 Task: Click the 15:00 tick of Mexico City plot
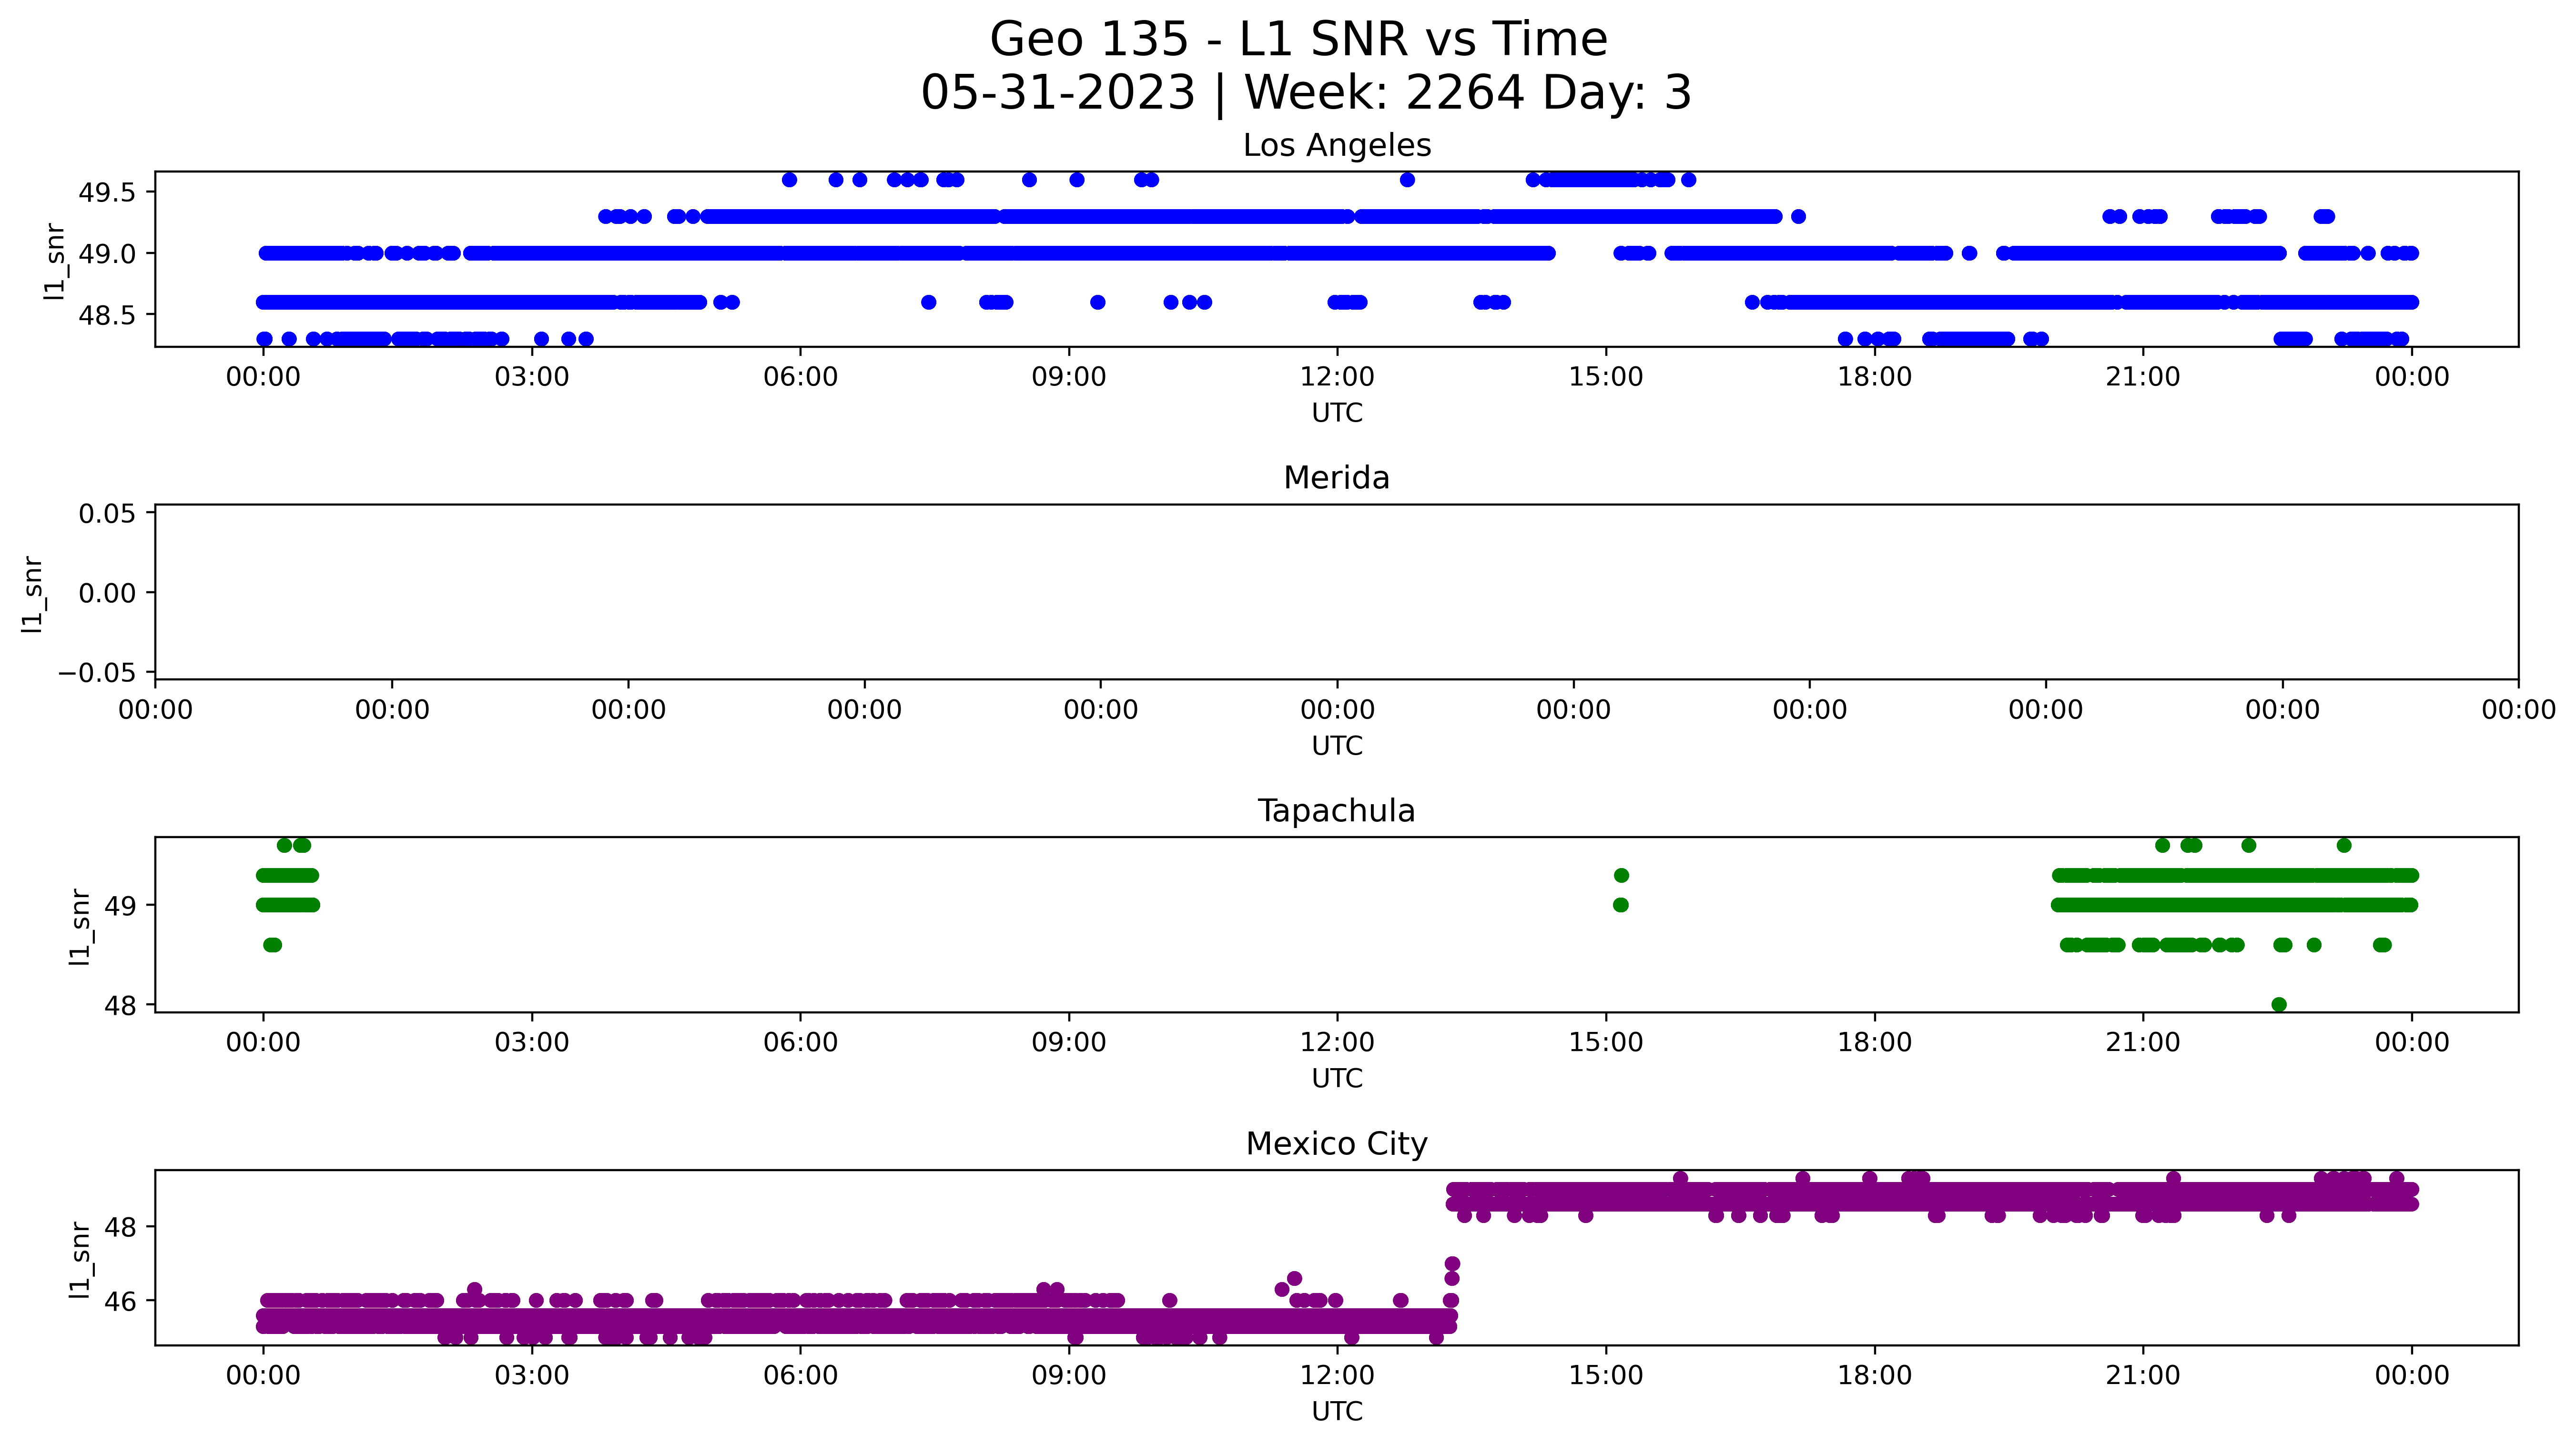(1606, 1376)
